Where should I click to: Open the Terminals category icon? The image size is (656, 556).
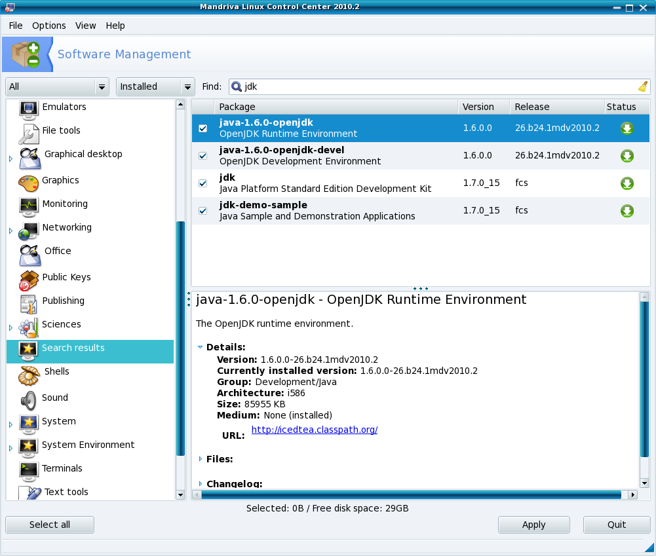(x=29, y=470)
